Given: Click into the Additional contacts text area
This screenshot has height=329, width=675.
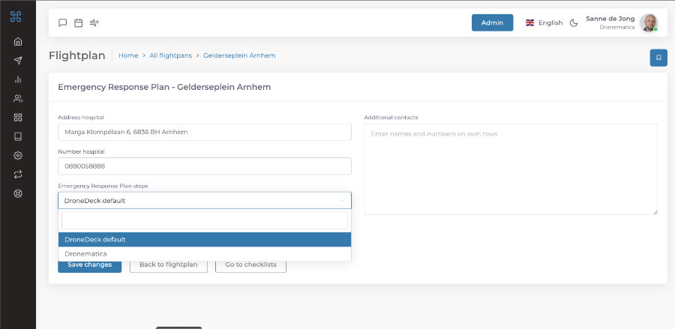Looking at the screenshot, I should pyautogui.click(x=510, y=169).
